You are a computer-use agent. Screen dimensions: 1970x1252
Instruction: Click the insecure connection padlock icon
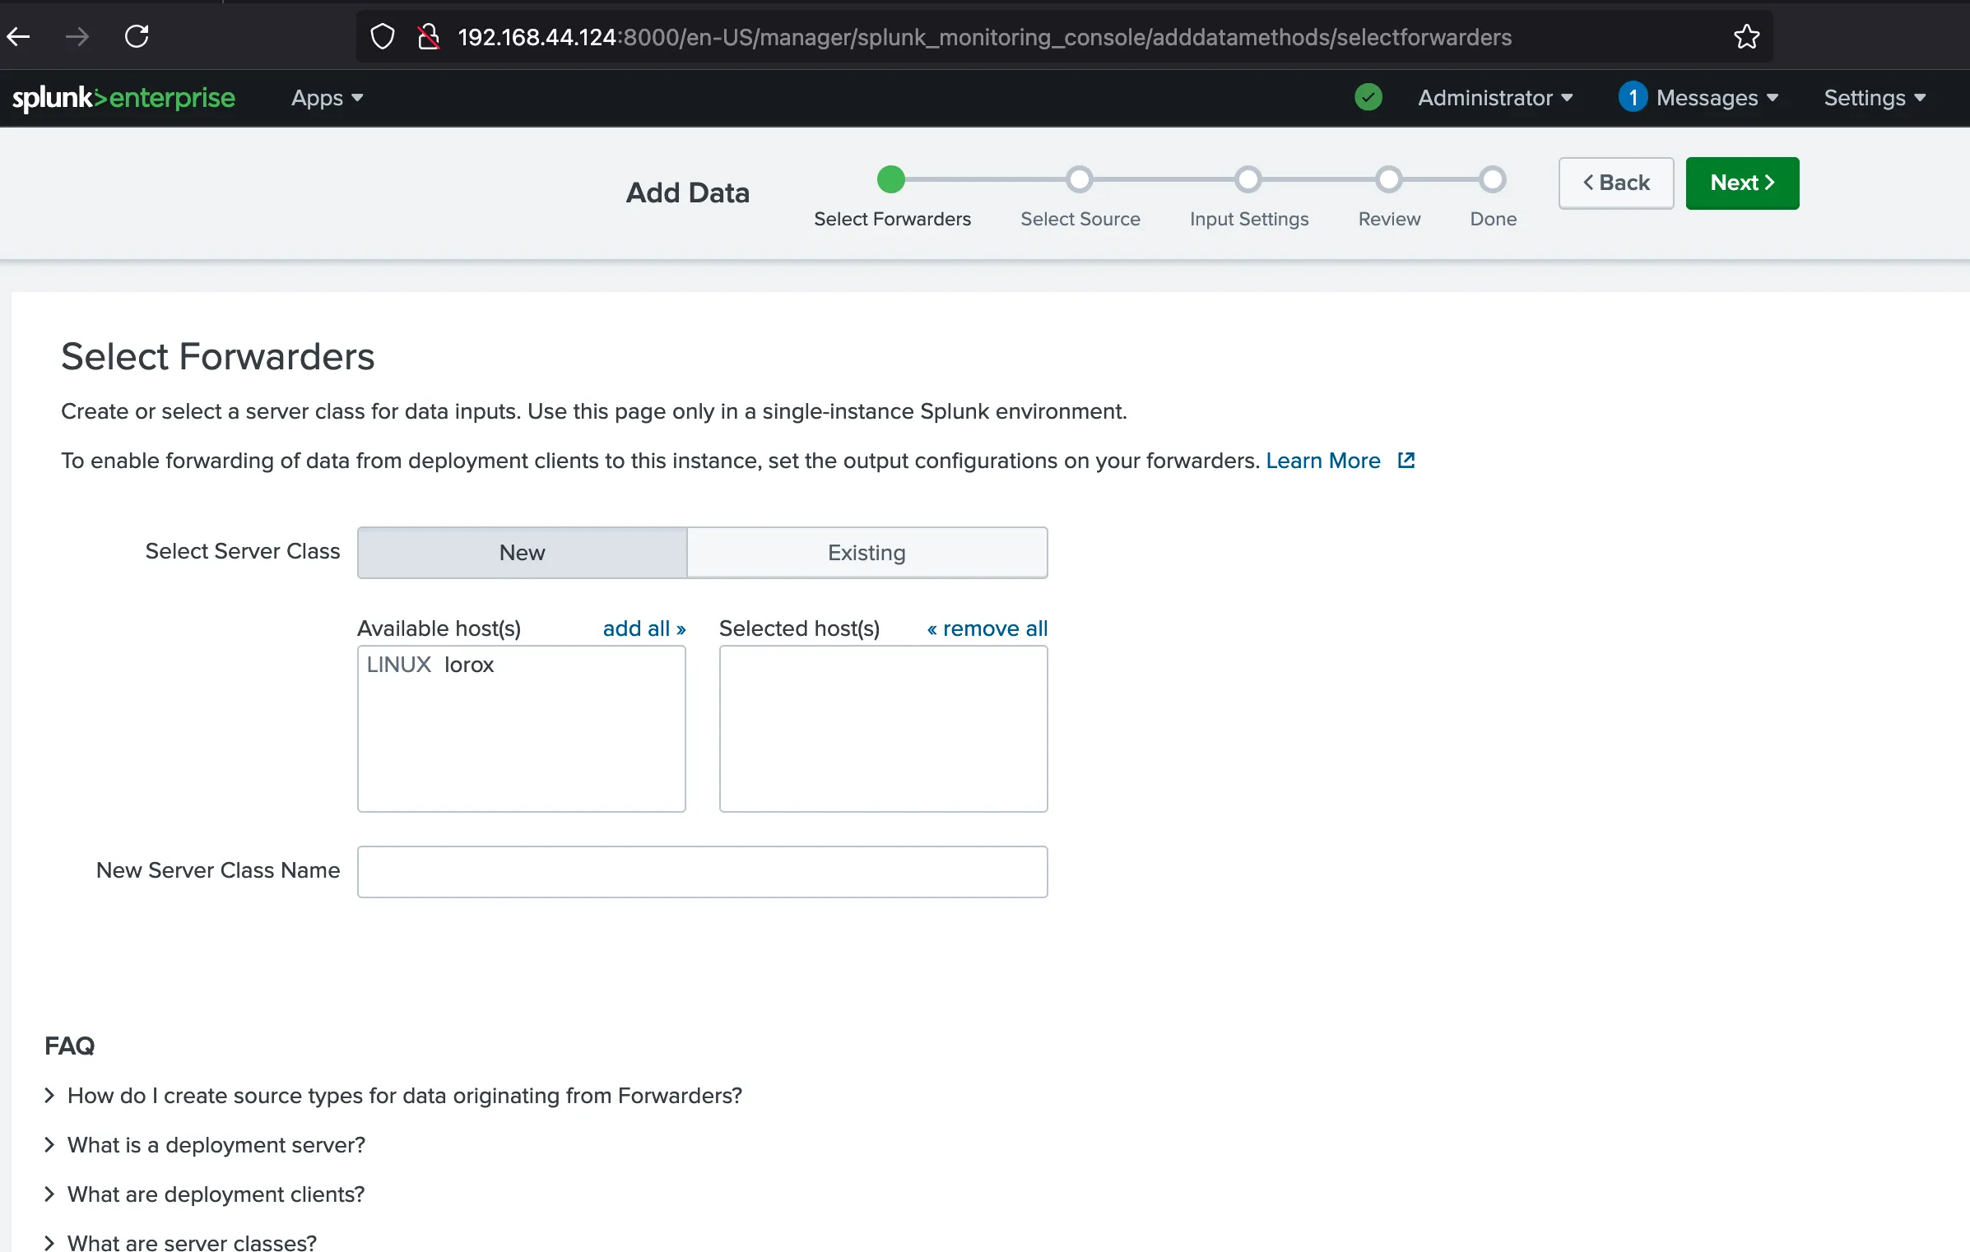pos(428,37)
